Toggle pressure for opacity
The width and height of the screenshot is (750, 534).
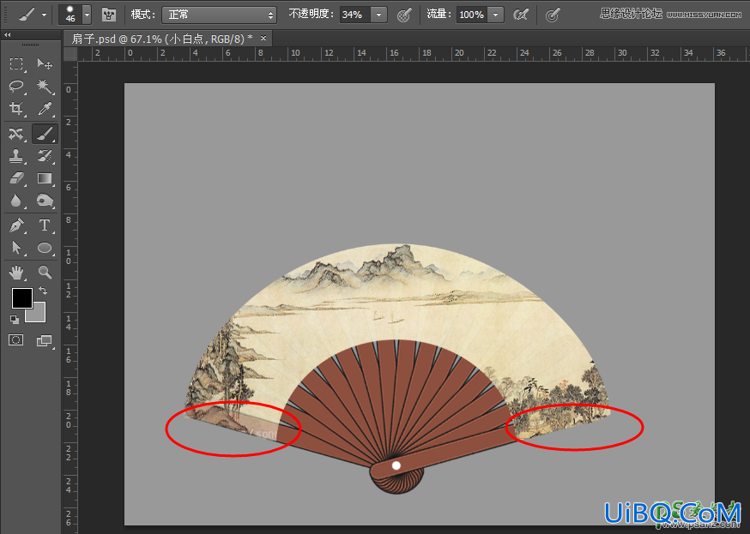tap(404, 15)
